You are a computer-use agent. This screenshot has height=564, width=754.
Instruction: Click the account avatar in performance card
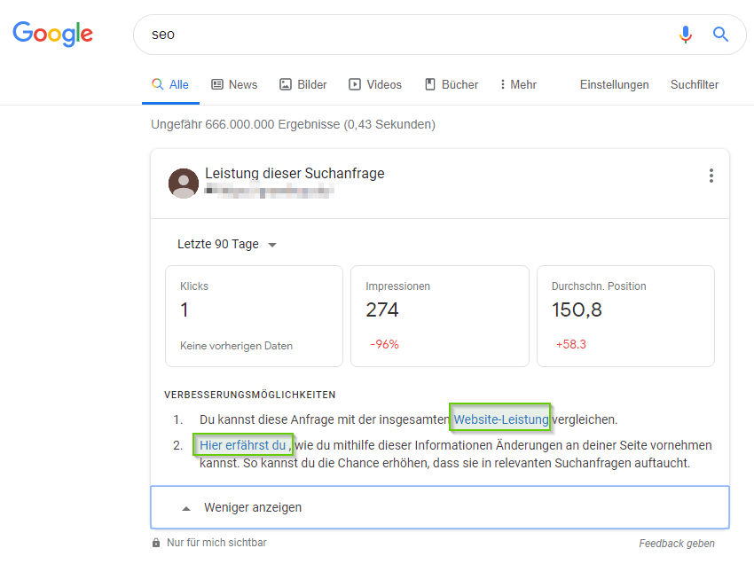click(184, 184)
